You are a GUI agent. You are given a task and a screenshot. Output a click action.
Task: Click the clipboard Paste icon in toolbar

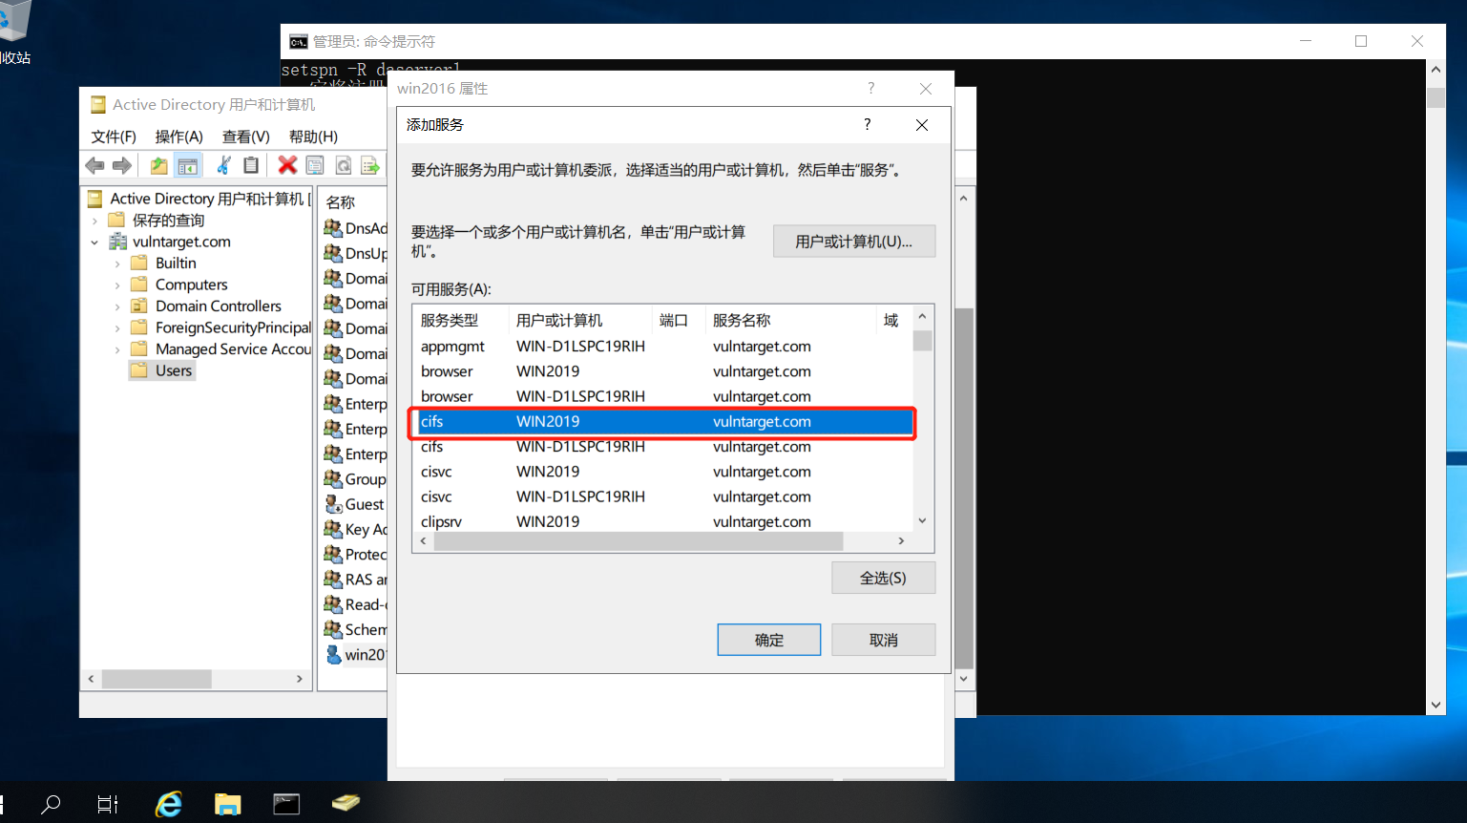[x=251, y=165]
